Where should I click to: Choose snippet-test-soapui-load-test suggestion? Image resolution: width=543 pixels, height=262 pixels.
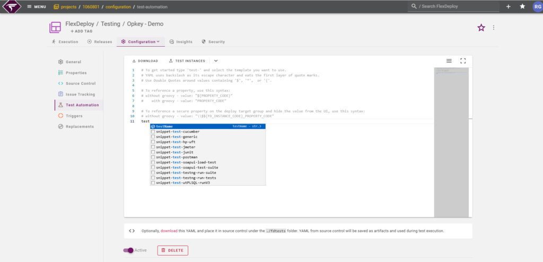pyautogui.click(x=208, y=162)
